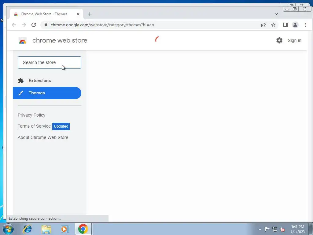View site security lock information
This screenshot has height=235, width=313.
[x=46, y=25]
